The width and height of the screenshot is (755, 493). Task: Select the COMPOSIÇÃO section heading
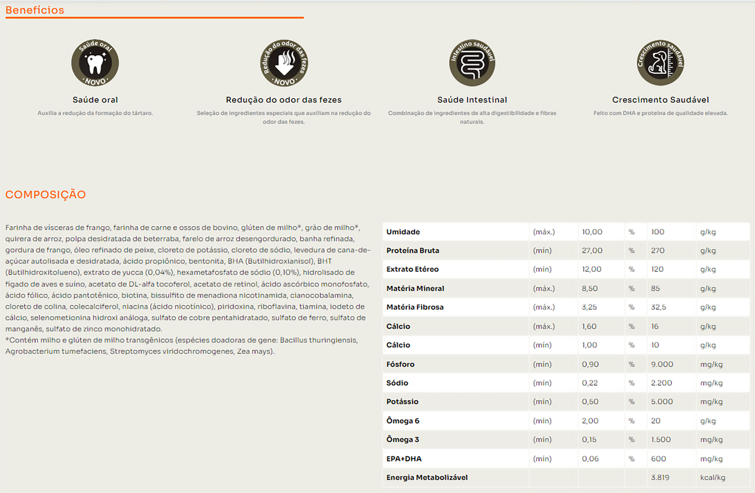coord(46,194)
